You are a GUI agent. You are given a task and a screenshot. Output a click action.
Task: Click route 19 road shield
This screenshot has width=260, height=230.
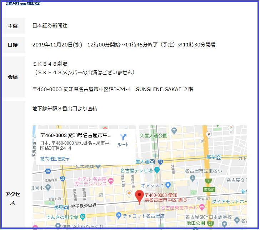160,162
